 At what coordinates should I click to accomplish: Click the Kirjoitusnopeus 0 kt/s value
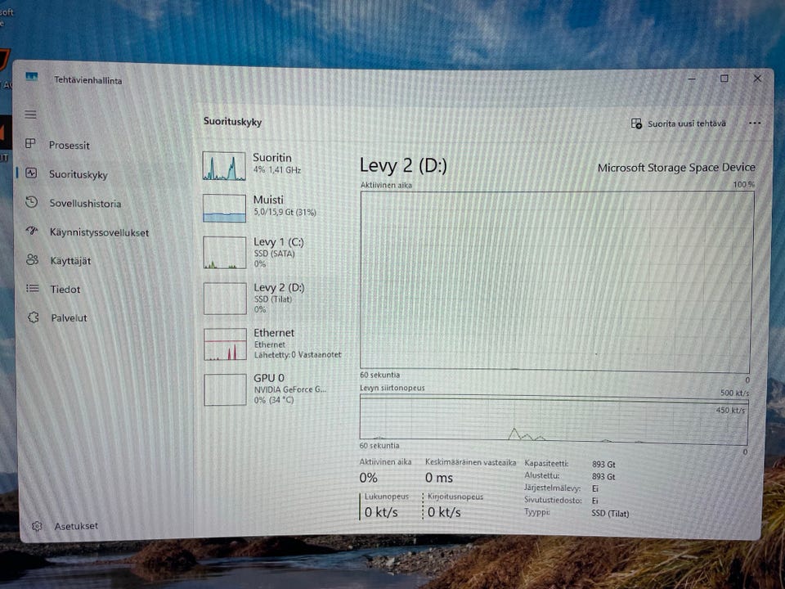pyautogui.click(x=444, y=512)
